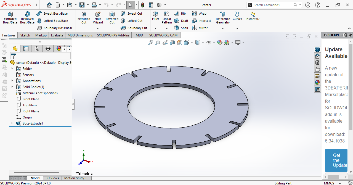This screenshot has width=353, height=185.
Task: Open the DisplayManager tab in left panel
Action: point(59,49)
